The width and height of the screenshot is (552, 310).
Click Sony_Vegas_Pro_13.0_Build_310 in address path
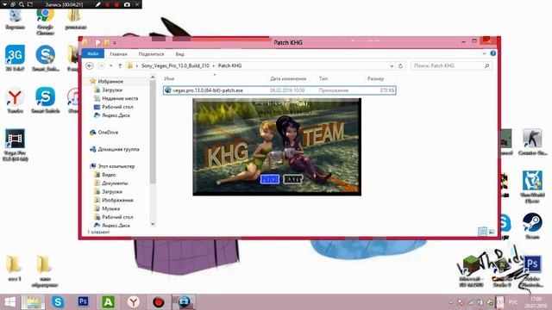coord(175,65)
